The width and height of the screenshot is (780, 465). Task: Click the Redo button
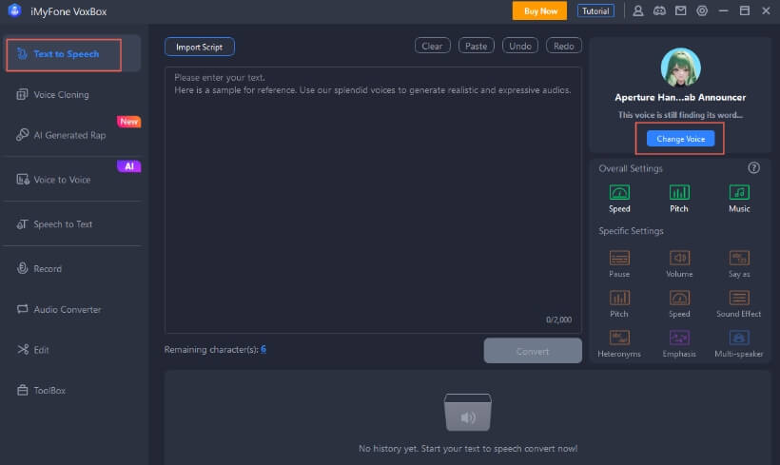[564, 46]
